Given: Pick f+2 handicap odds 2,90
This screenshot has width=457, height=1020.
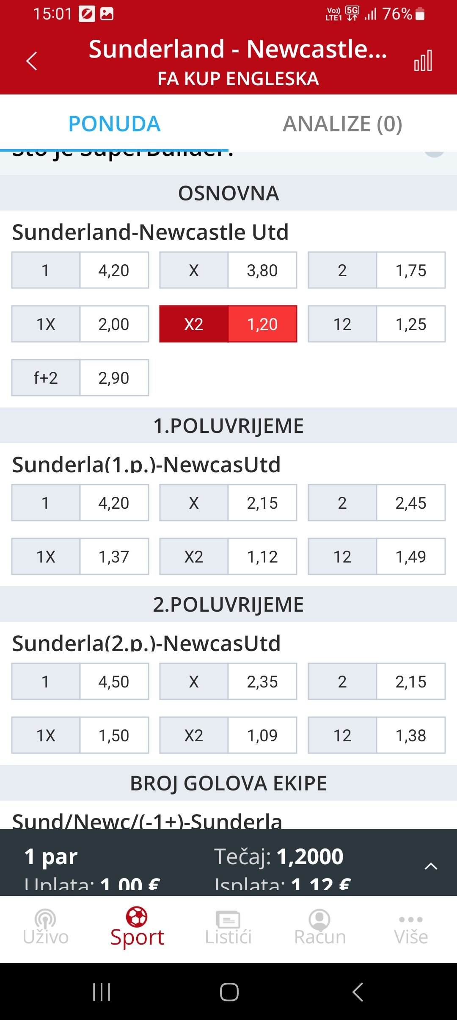Looking at the screenshot, I should [x=80, y=378].
